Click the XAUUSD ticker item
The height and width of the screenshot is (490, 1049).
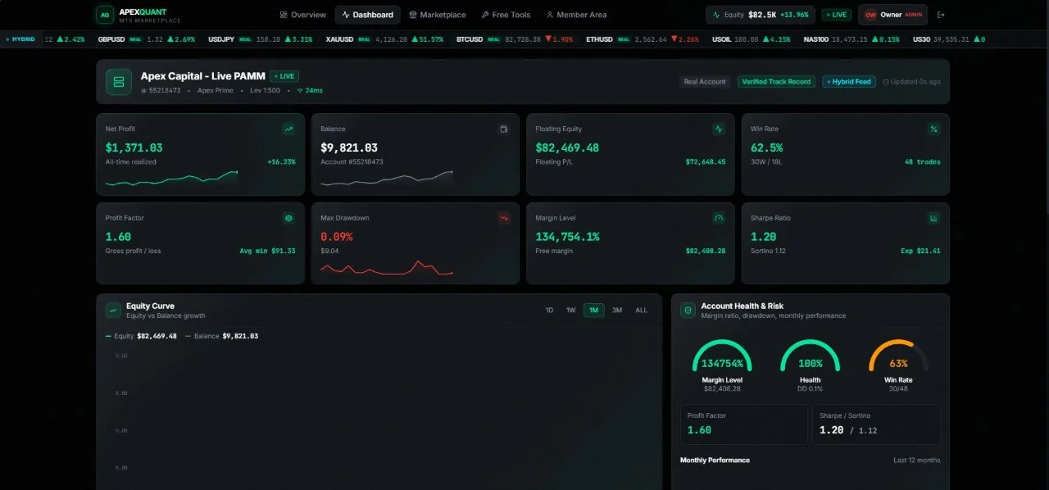[x=384, y=39]
